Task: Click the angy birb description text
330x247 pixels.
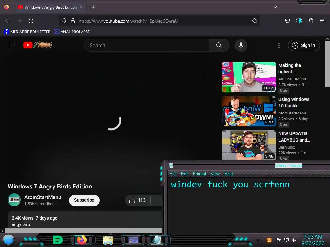Action: pos(21,224)
